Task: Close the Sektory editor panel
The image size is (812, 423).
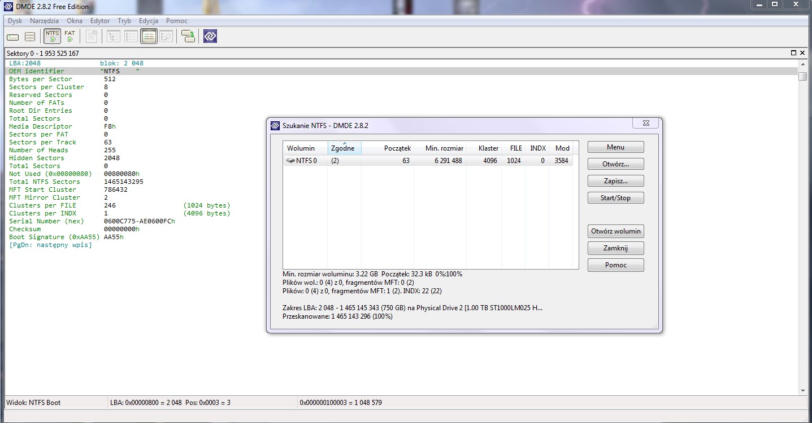Action: 802,53
